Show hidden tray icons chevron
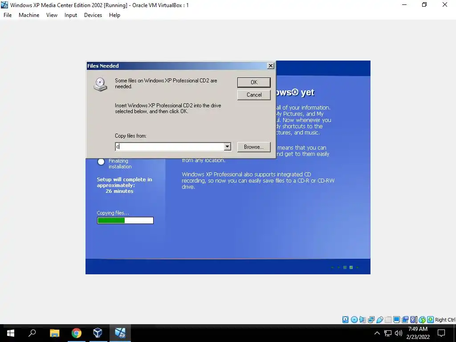The image size is (456, 342). (x=377, y=333)
